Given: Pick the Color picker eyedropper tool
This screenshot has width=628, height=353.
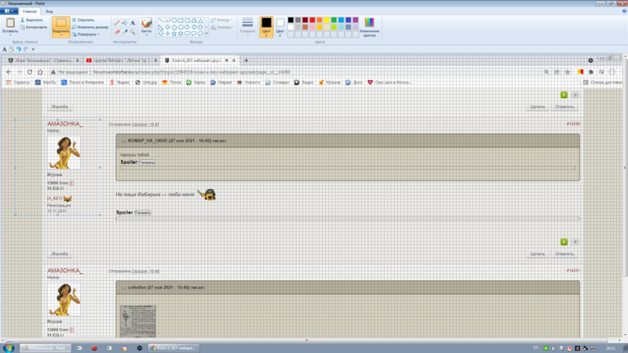Looking at the screenshot, I should 125,31.
